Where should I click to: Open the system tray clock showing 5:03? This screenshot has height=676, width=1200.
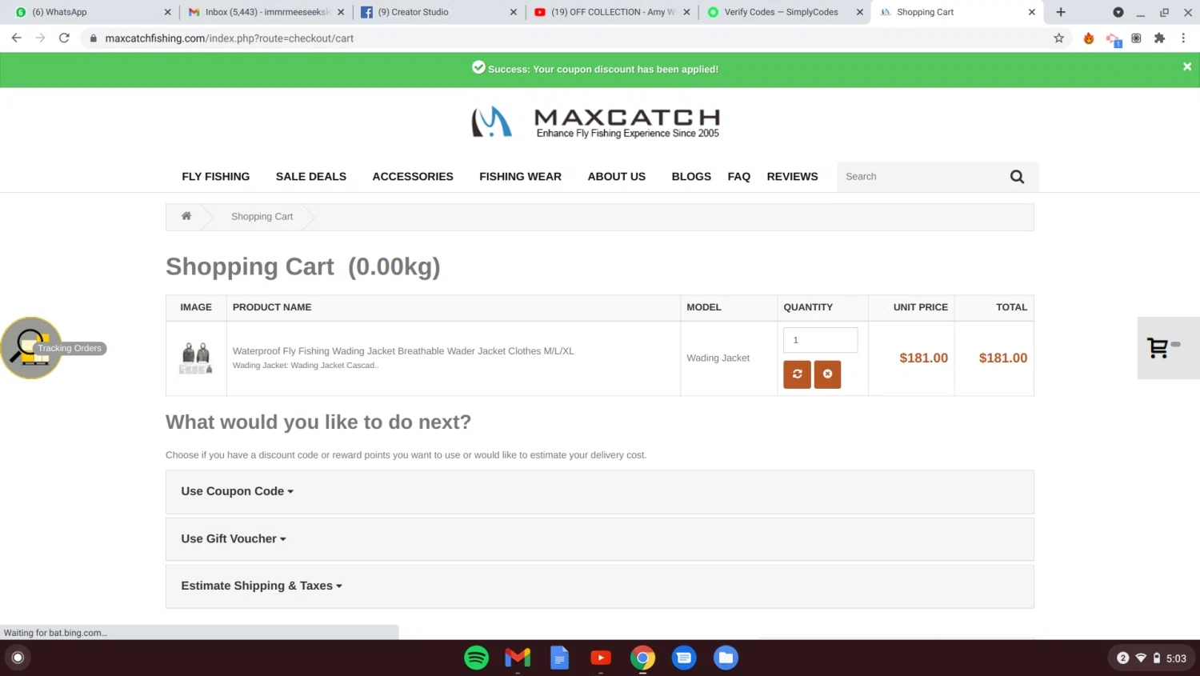[1176, 658]
